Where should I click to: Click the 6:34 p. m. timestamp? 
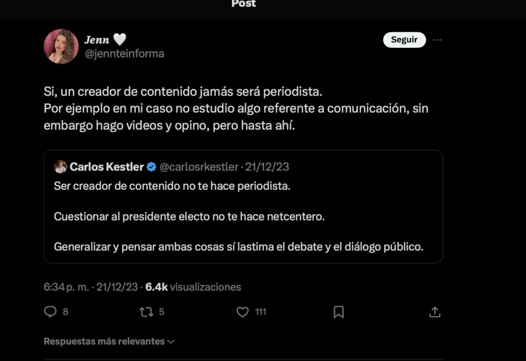coord(67,287)
